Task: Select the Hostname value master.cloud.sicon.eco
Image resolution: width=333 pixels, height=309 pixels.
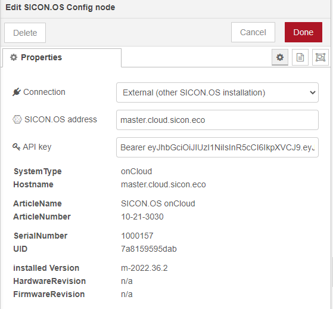Action: 163,184
